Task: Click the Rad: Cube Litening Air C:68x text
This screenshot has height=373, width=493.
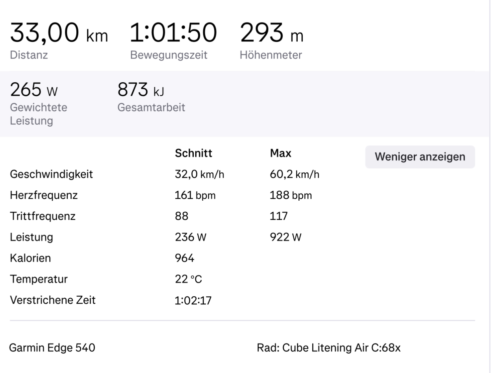Action: coord(328,348)
